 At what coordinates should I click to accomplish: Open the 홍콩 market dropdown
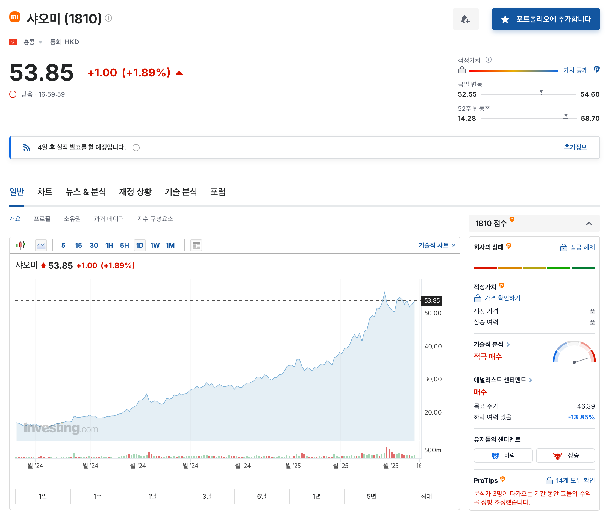click(x=33, y=42)
